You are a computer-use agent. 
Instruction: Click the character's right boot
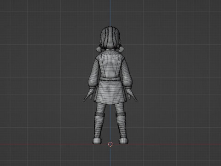[122, 128]
